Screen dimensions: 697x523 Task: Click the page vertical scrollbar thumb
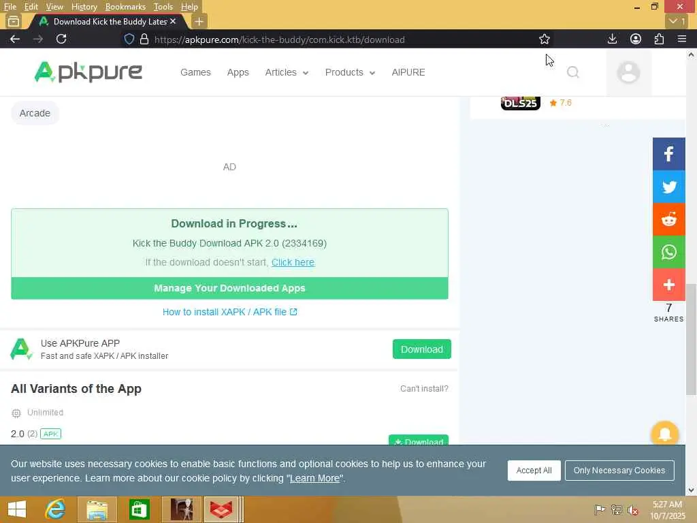(691, 340)
